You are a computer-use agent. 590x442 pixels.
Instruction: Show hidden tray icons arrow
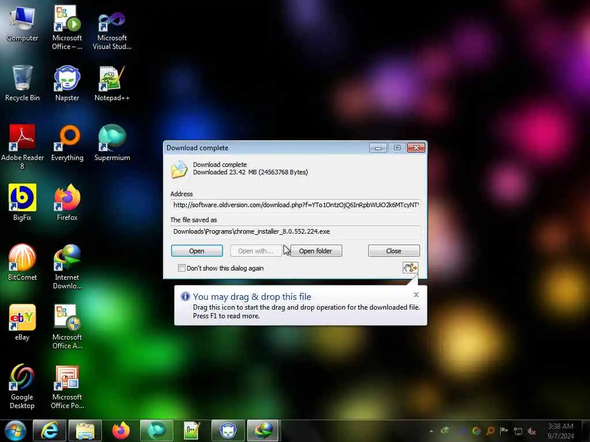click(x=431, y=430)
